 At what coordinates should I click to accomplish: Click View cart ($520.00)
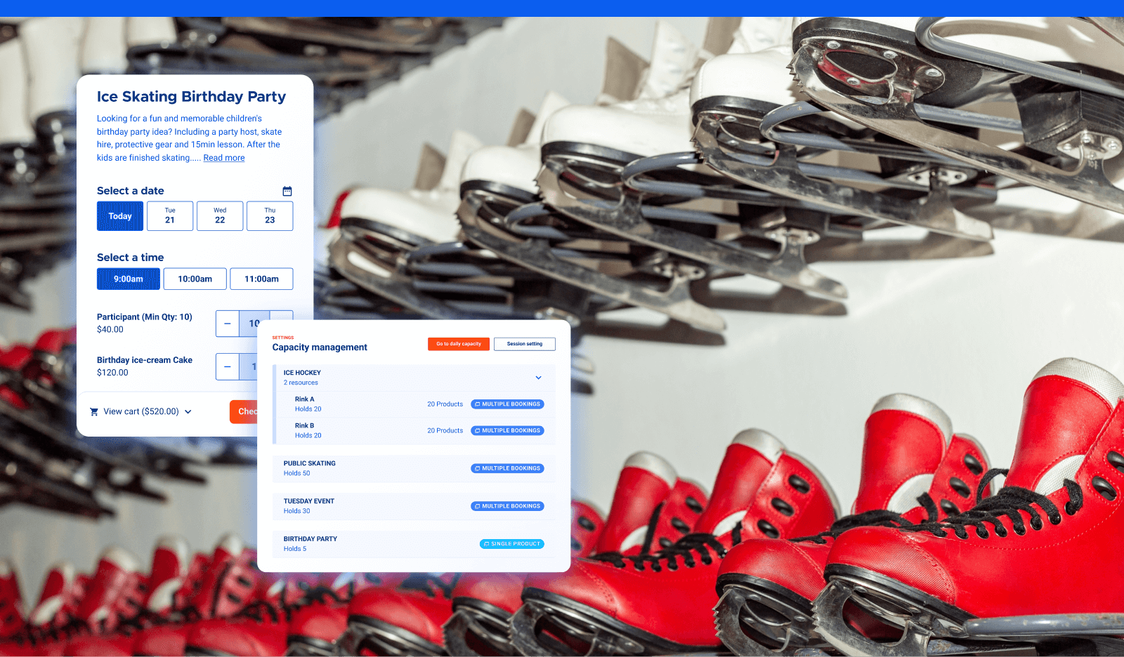click(x=140, y=411)
